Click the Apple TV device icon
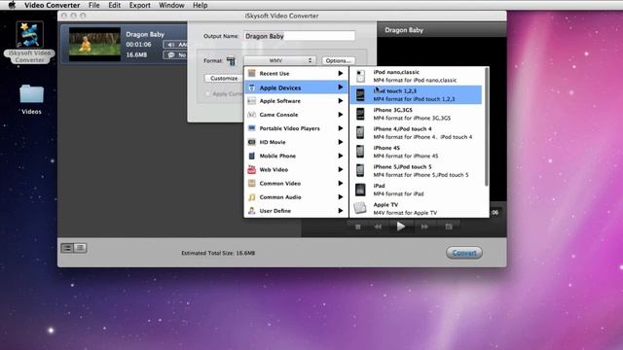Viewport: 623px width, 350px height. pos(360,207)
